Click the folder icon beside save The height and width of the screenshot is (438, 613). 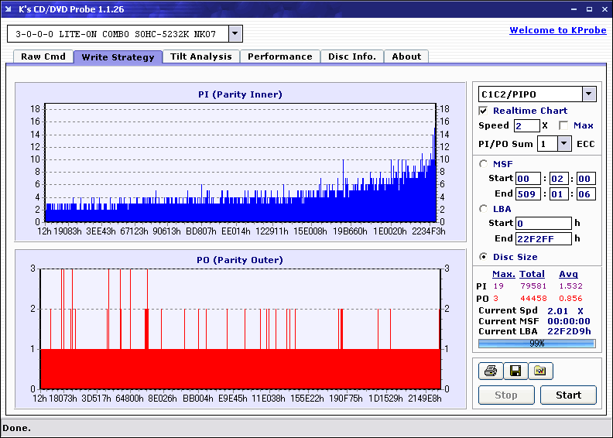point(540,371)
